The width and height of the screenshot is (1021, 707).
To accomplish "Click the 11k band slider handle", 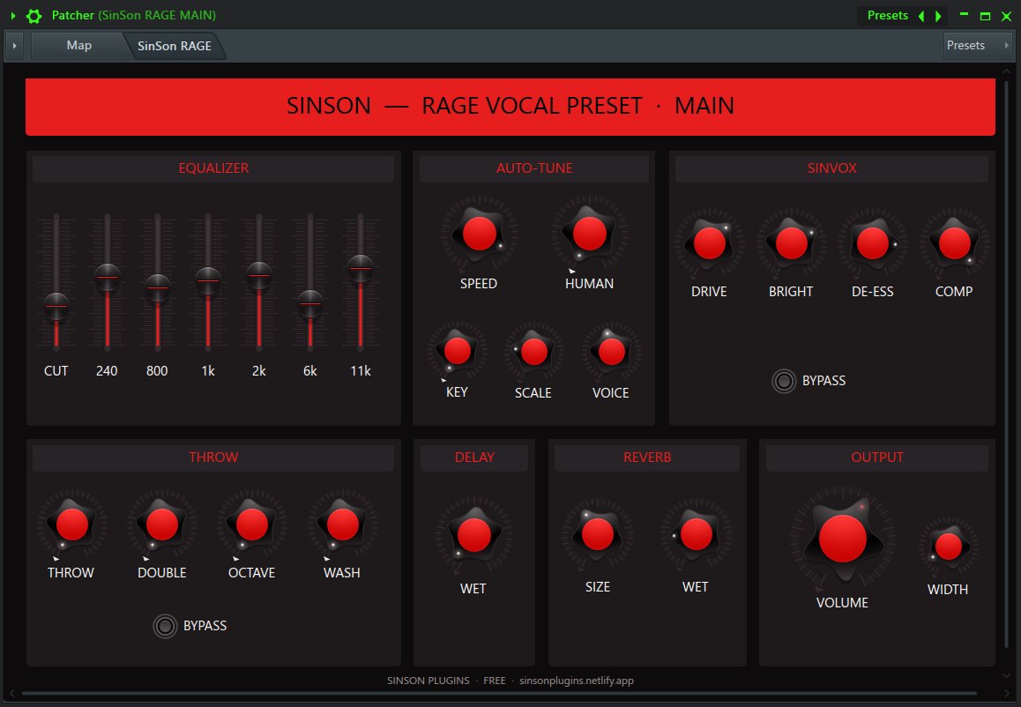I will (x=361, y=268).
